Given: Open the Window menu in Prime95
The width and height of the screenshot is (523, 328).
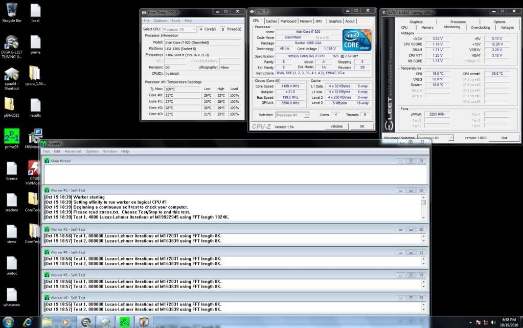Looking at the screenshot, I should tap(110, 151).
